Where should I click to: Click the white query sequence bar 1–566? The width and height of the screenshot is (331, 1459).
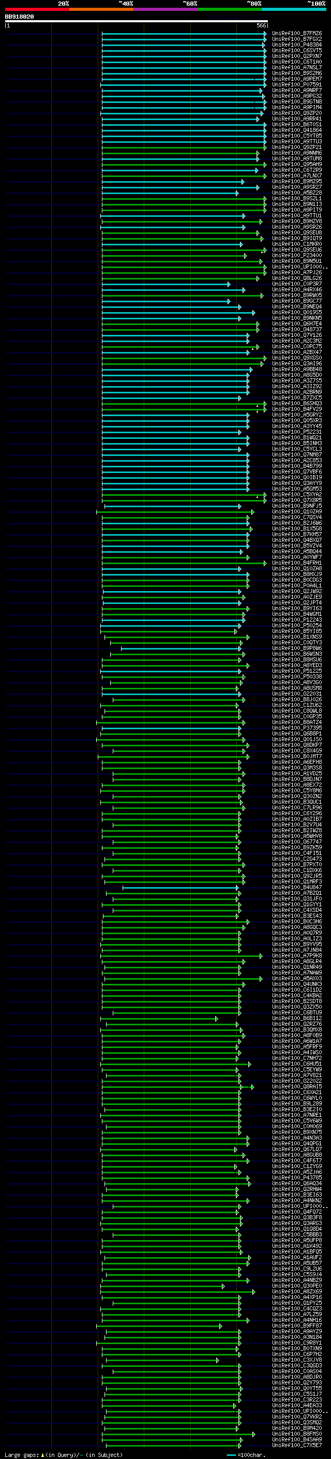[137, 22]
